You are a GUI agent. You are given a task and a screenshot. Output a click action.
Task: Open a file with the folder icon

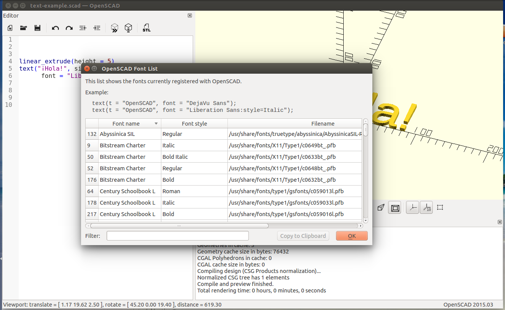24,28
